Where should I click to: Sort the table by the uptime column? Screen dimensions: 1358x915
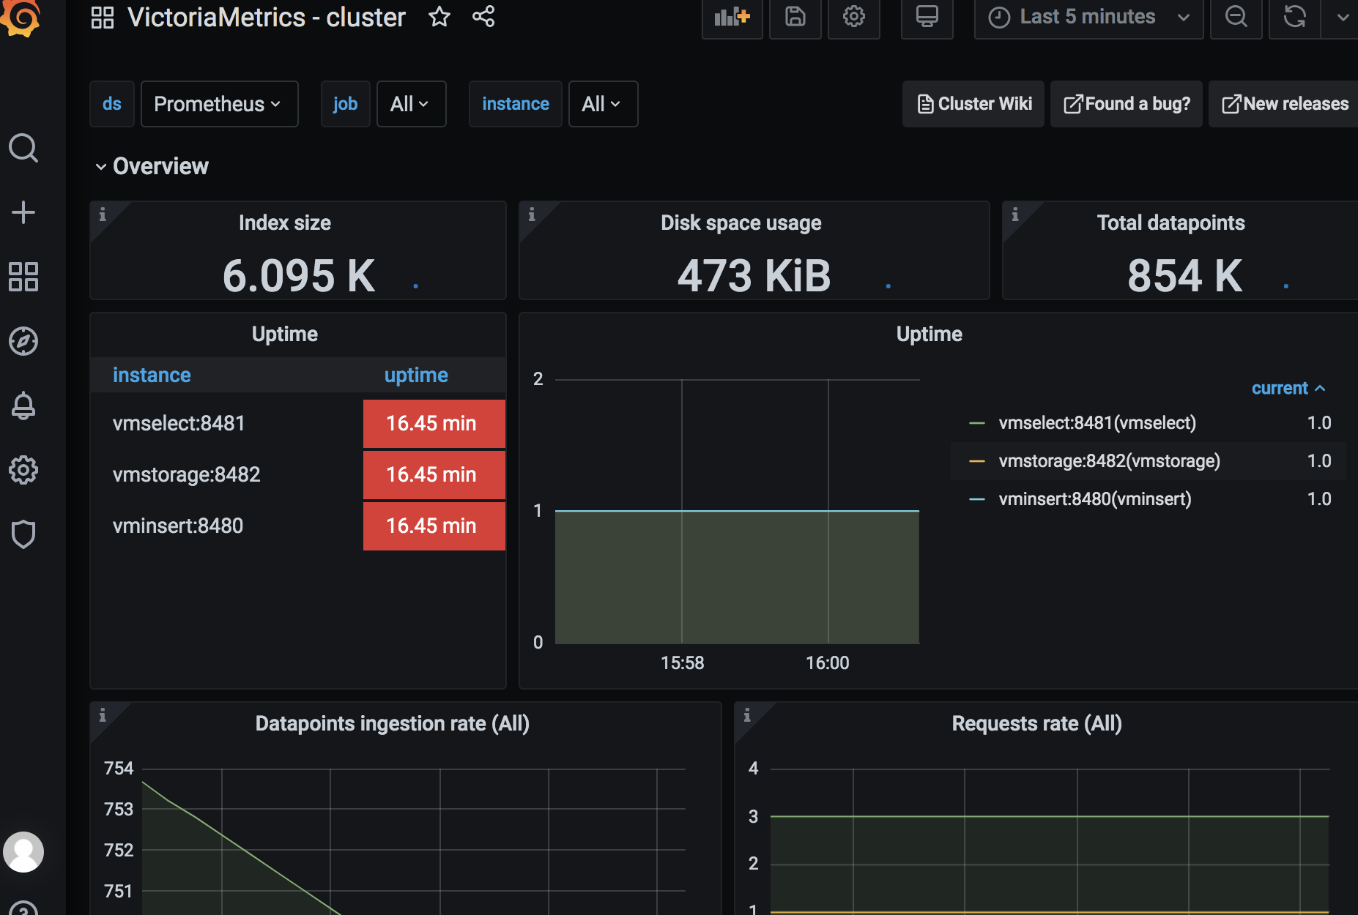point(416,375)
